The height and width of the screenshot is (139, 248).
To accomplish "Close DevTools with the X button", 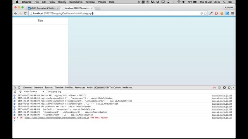I will 233,88.
